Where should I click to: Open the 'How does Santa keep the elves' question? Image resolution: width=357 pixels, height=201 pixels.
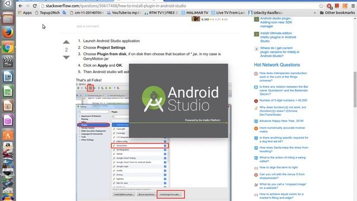click(x=284, y=150)
